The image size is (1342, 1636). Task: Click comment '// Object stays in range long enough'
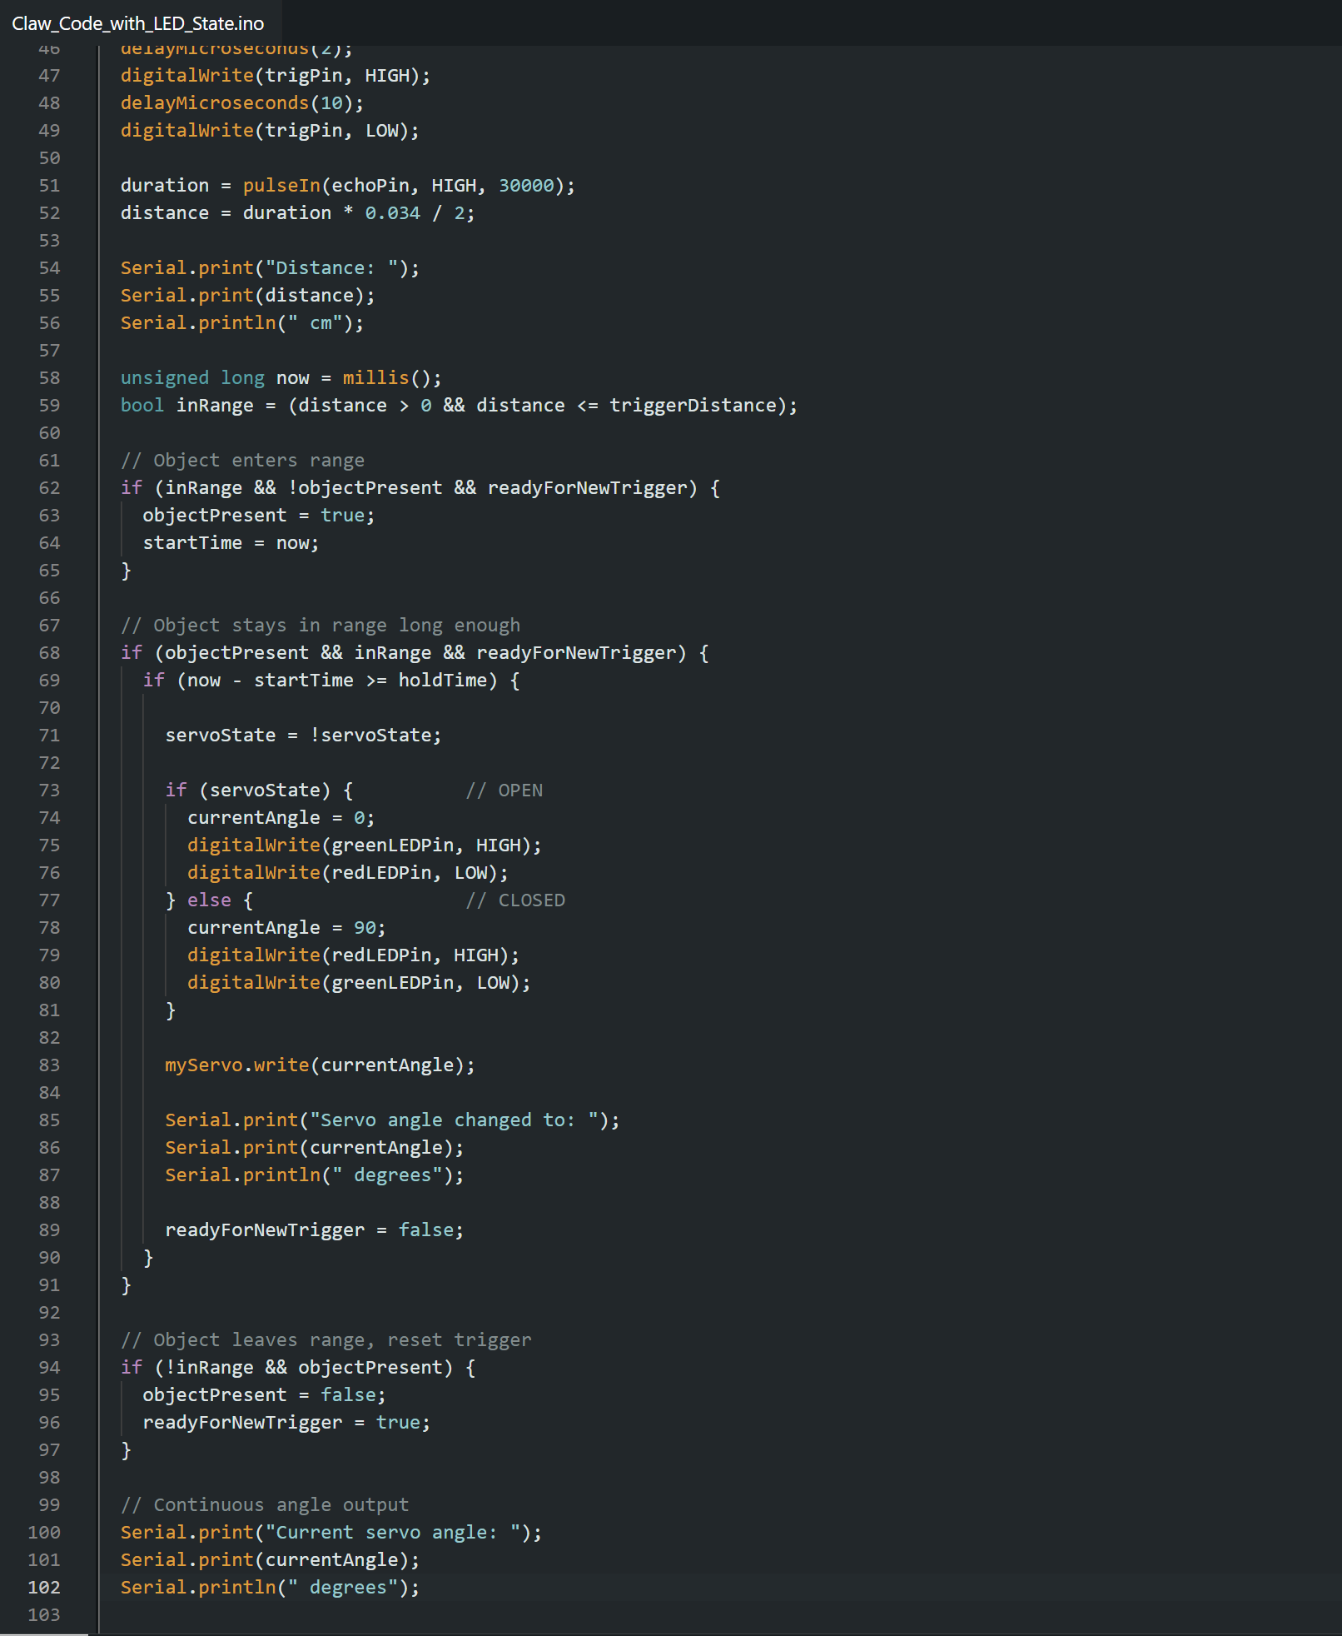tap(321, 626)
